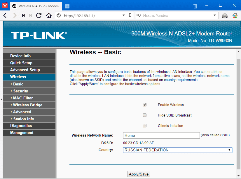The image size is (241, 179).
Task: Open the Diagnostics menu
Action: click(29, 126)
